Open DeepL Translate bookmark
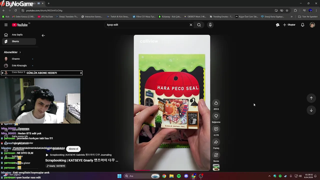 pos(67,17)
